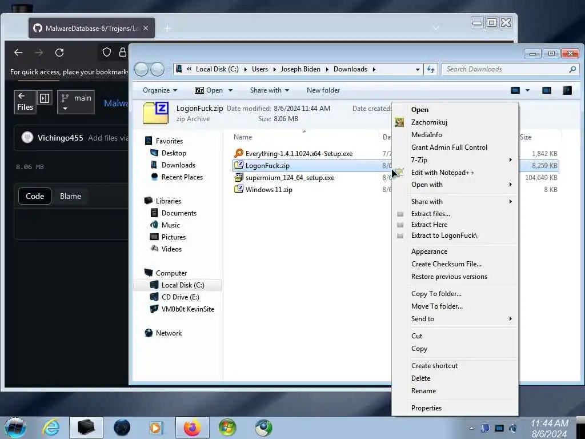Click Extract files... entry
This screenshot has width=585, height=439.
(431, 214)
